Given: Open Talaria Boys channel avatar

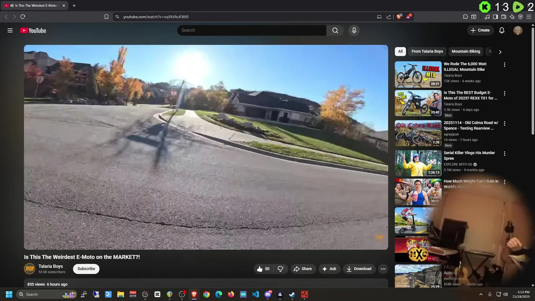Looking at the screenshot, I should 29,268.
